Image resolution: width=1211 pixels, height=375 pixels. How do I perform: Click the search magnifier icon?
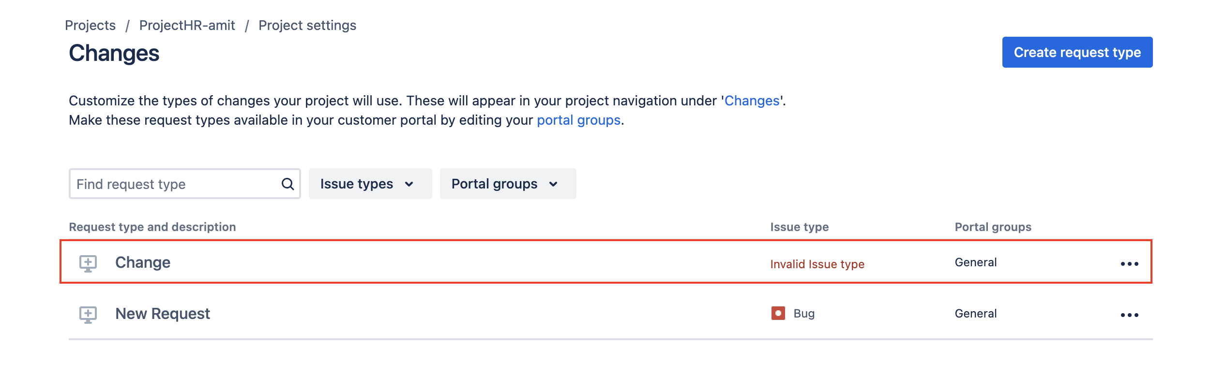[288, 184]
